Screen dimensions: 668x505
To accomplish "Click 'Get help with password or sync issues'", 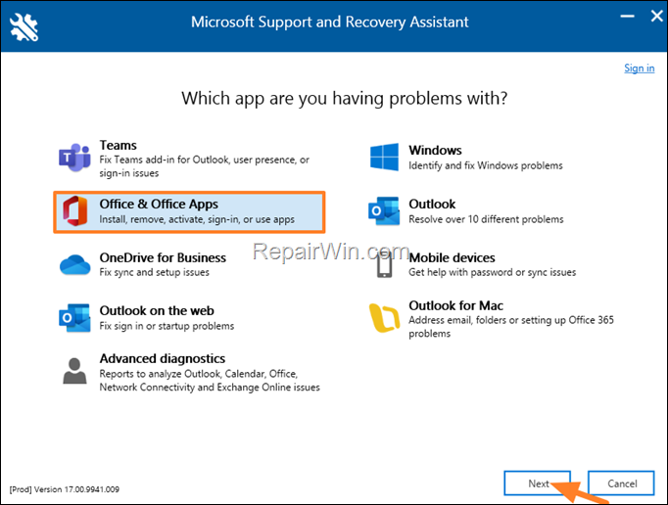I will pos(492,272).
